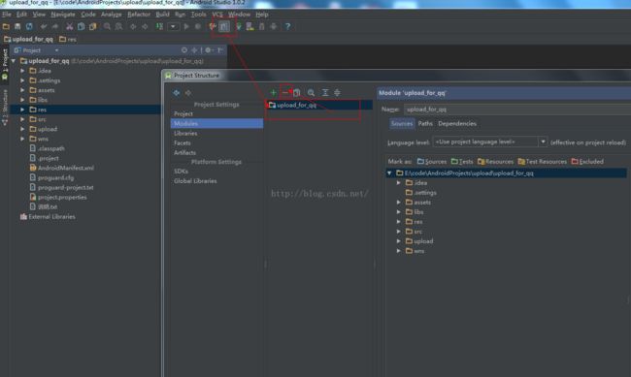
Task: Click the Project Structure toolbar icon
Action: tap(224, 26)
